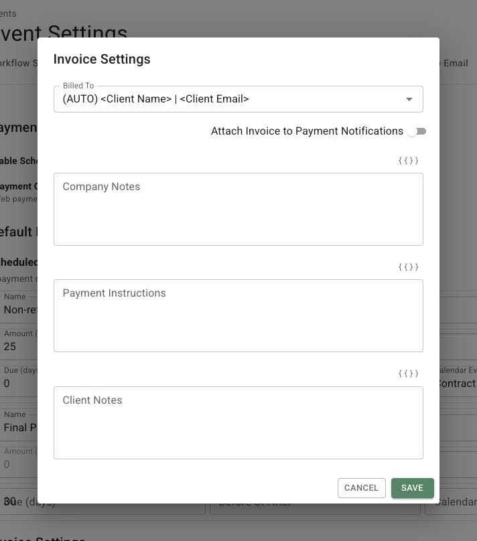The height and width of the screenshot is (541, 477).
Task: Open the Billed To dropdown
Action: [x=238, y=99]
